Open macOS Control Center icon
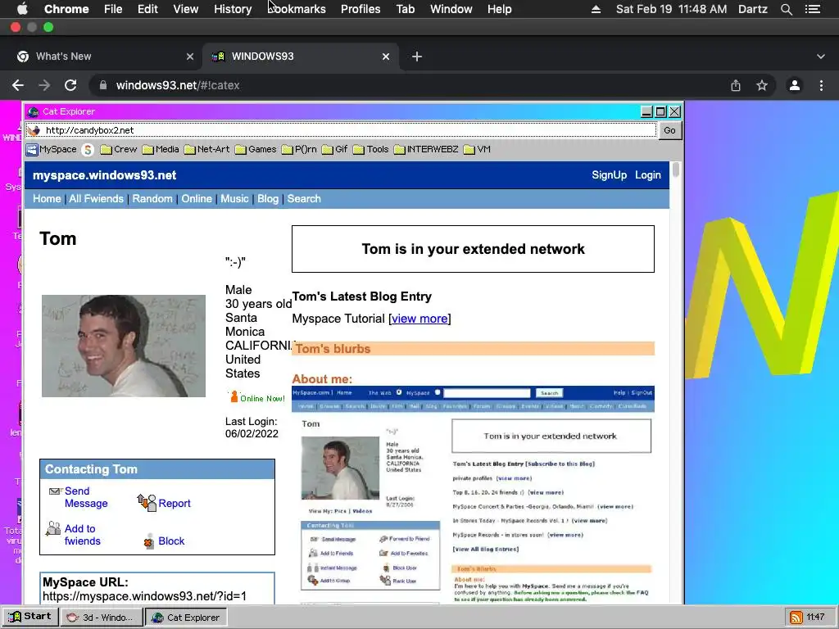 (813, 9)
